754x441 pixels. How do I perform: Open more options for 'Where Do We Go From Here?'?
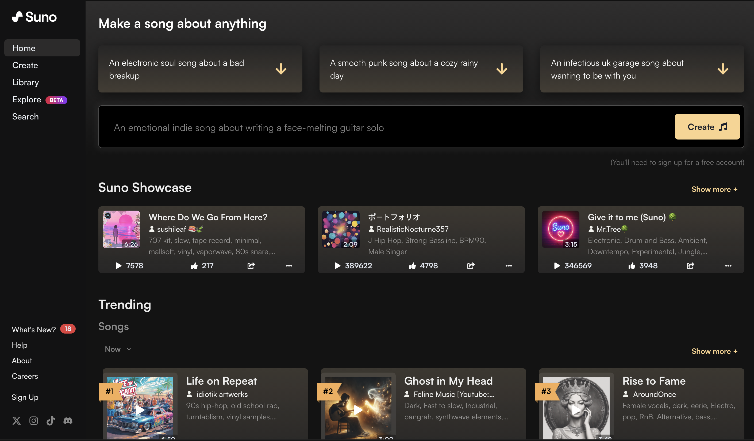coord(289,266)
